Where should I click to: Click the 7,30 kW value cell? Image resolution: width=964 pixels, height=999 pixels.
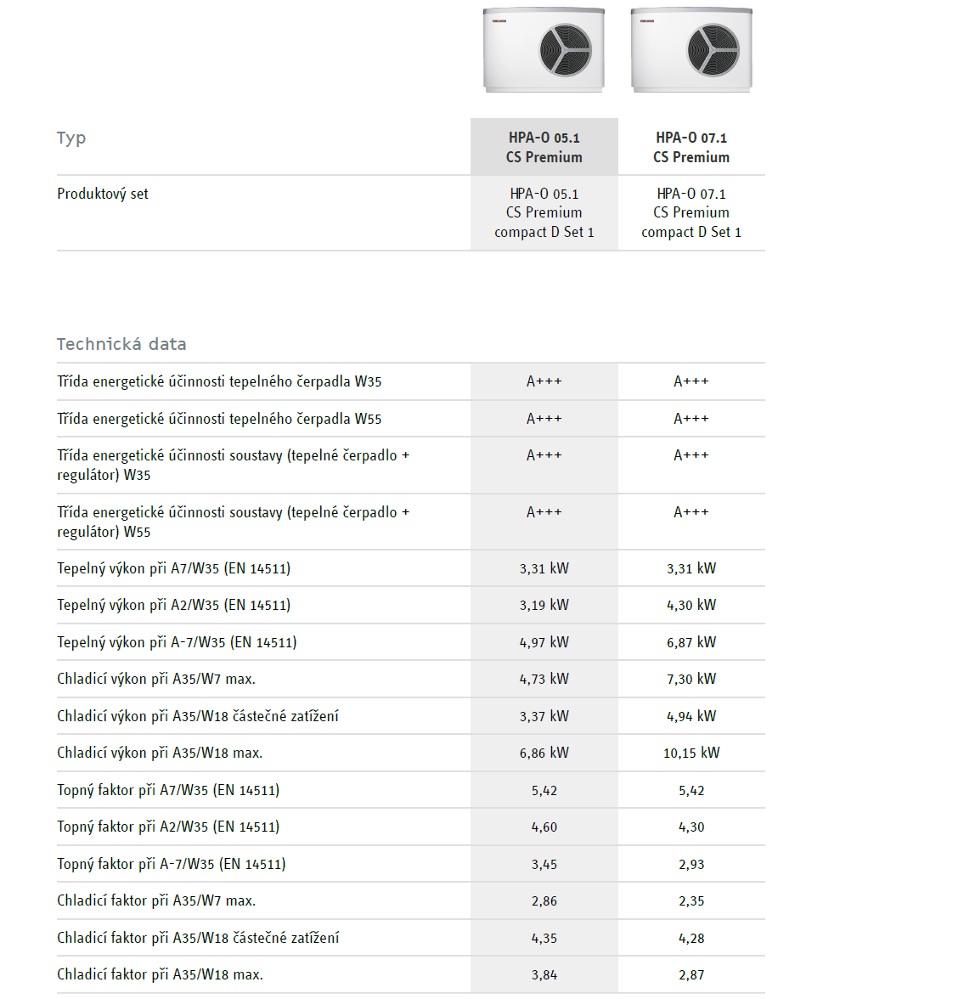[691, 679]
